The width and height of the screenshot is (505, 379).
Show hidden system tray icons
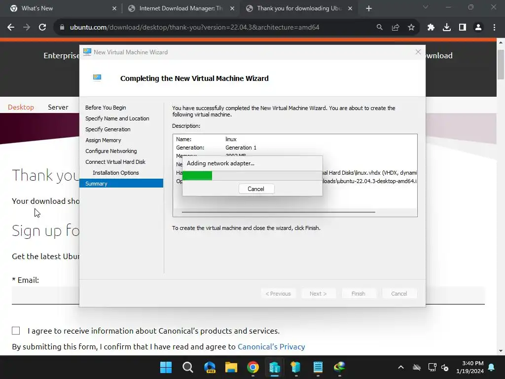pos(401,367)
